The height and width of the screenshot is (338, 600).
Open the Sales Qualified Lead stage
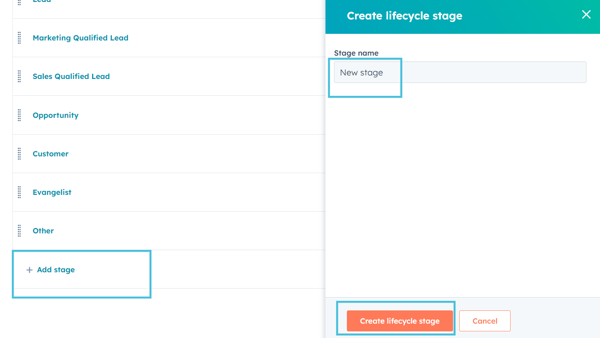(71, 76)
